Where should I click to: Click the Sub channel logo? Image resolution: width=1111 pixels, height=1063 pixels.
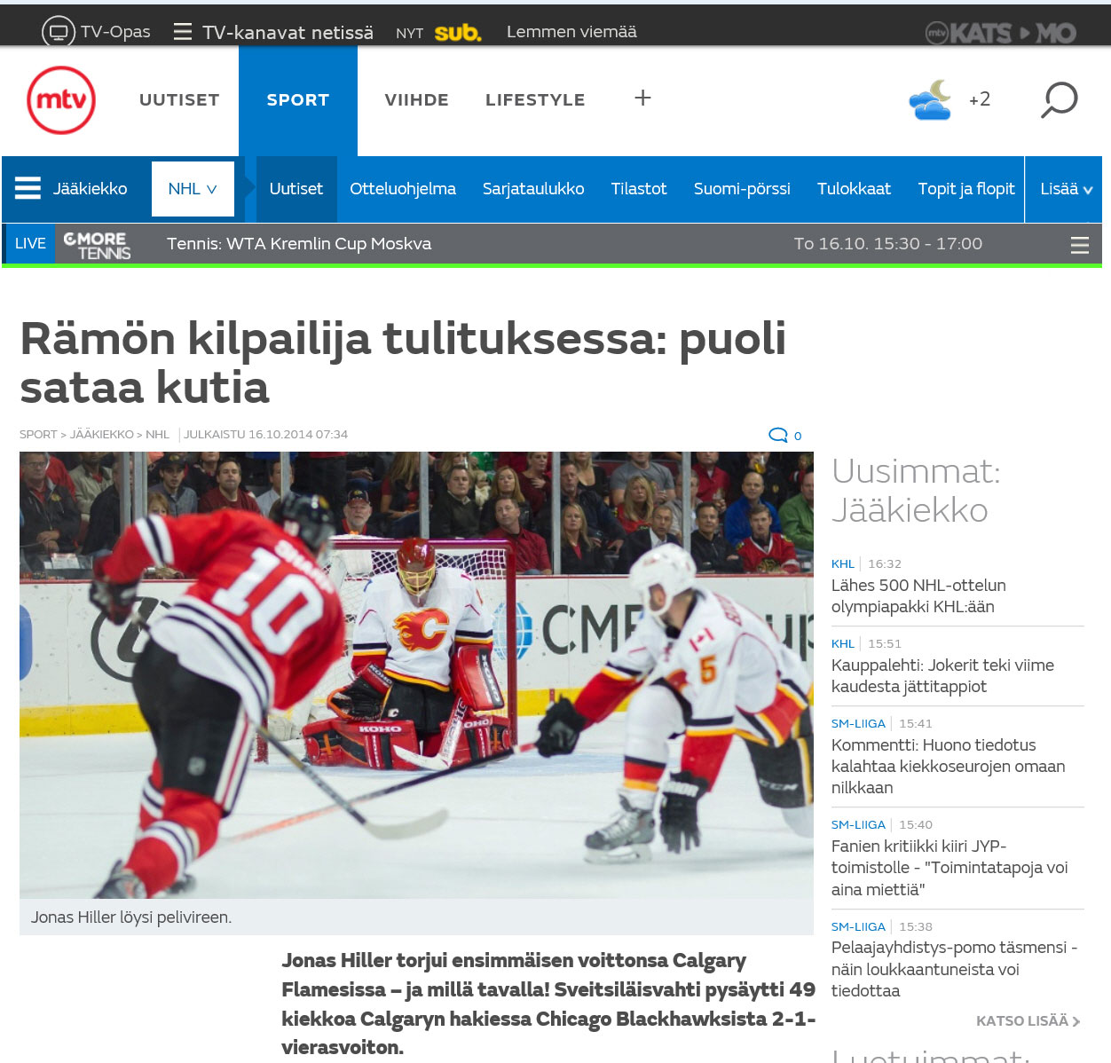[458, 33]
